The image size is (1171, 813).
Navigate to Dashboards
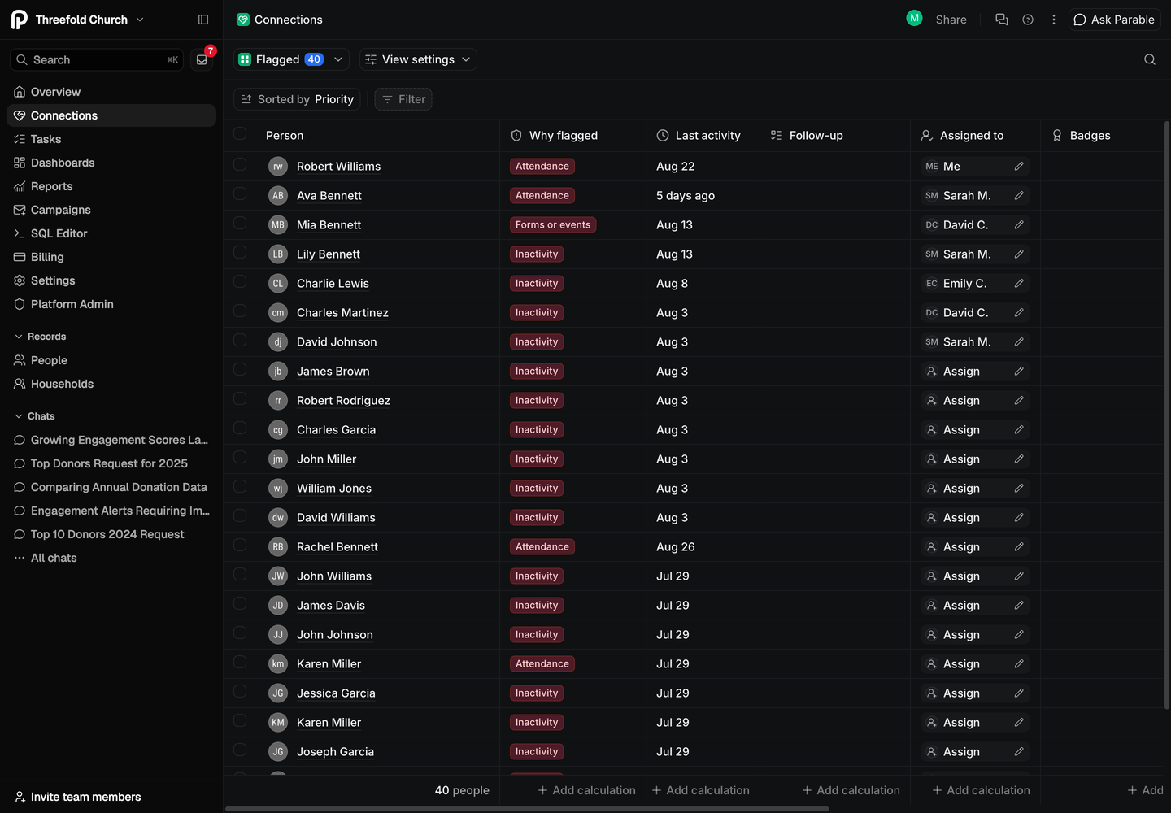(111, 163)
